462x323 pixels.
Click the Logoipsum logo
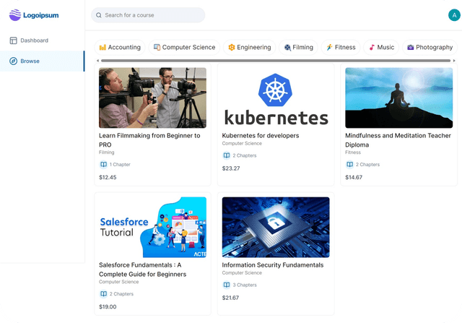(34, 15)
